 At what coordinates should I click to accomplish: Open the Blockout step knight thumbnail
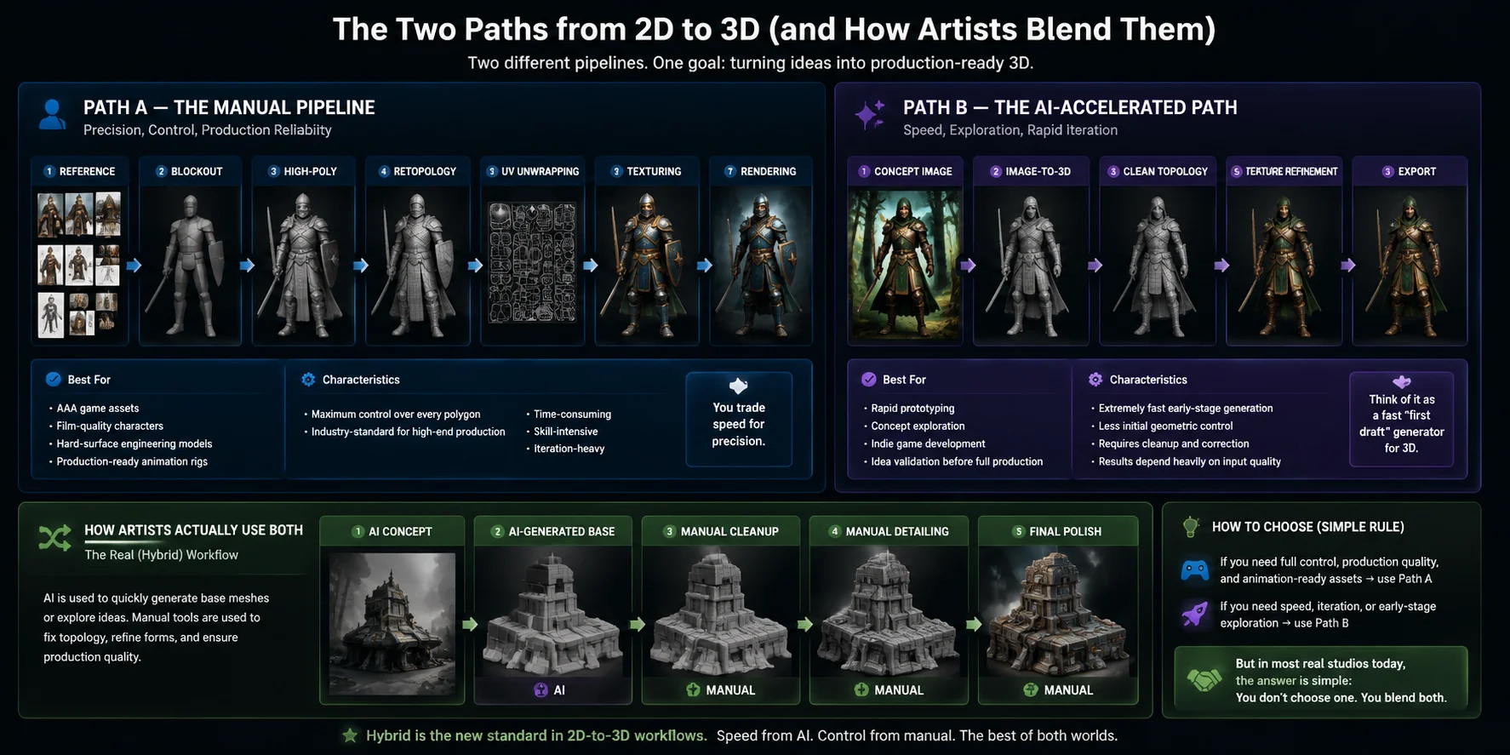tap(190, 265)
